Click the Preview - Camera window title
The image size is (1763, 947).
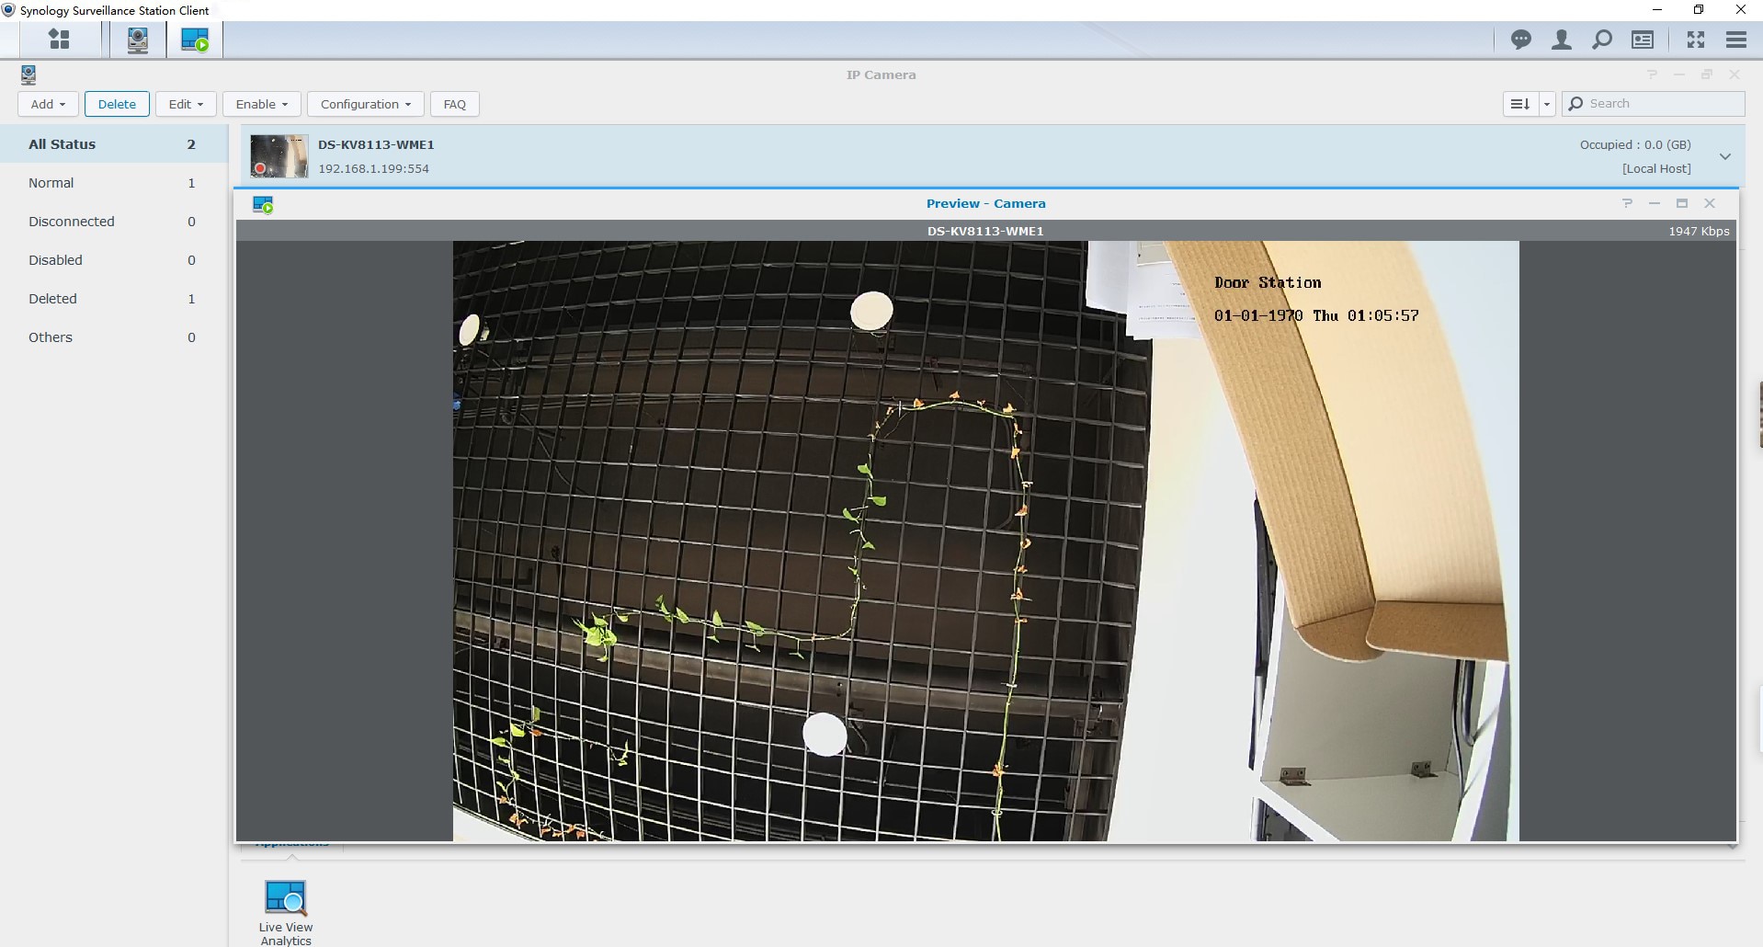coord(985,203)
